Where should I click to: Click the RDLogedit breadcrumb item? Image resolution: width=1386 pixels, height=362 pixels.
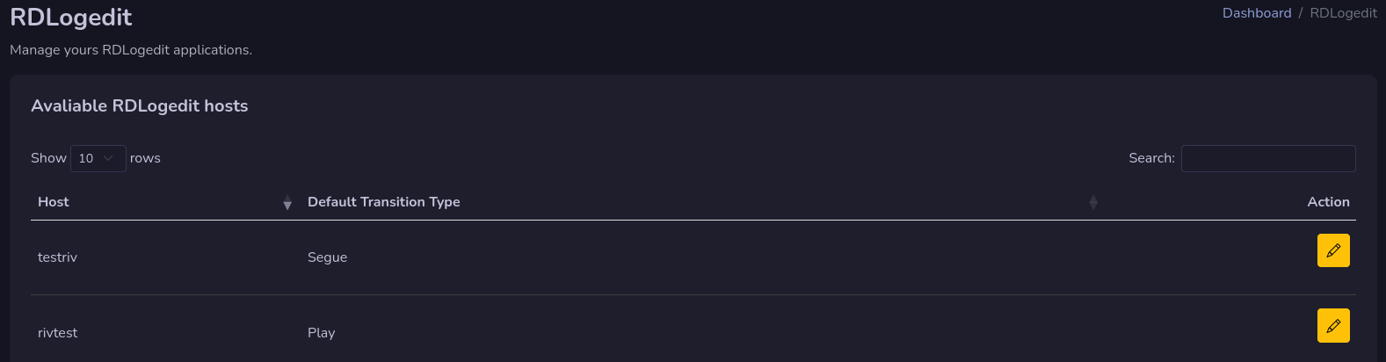click(1343, 13)
